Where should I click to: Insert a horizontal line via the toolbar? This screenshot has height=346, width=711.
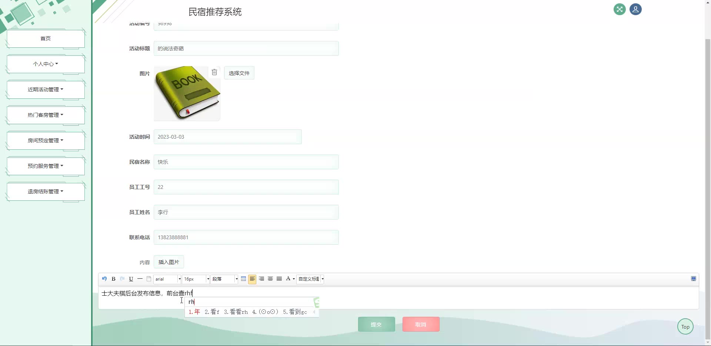[140, 279]
